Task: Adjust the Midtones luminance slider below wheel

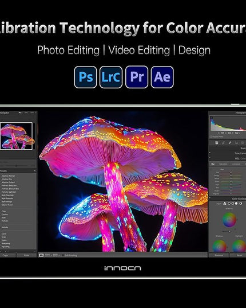Action: click(229, 231)
